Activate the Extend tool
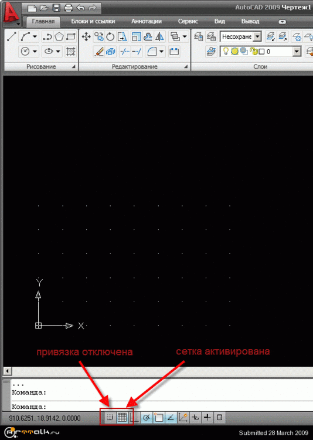The width and height of the screenshot is (313, 440). click(137, 52)
